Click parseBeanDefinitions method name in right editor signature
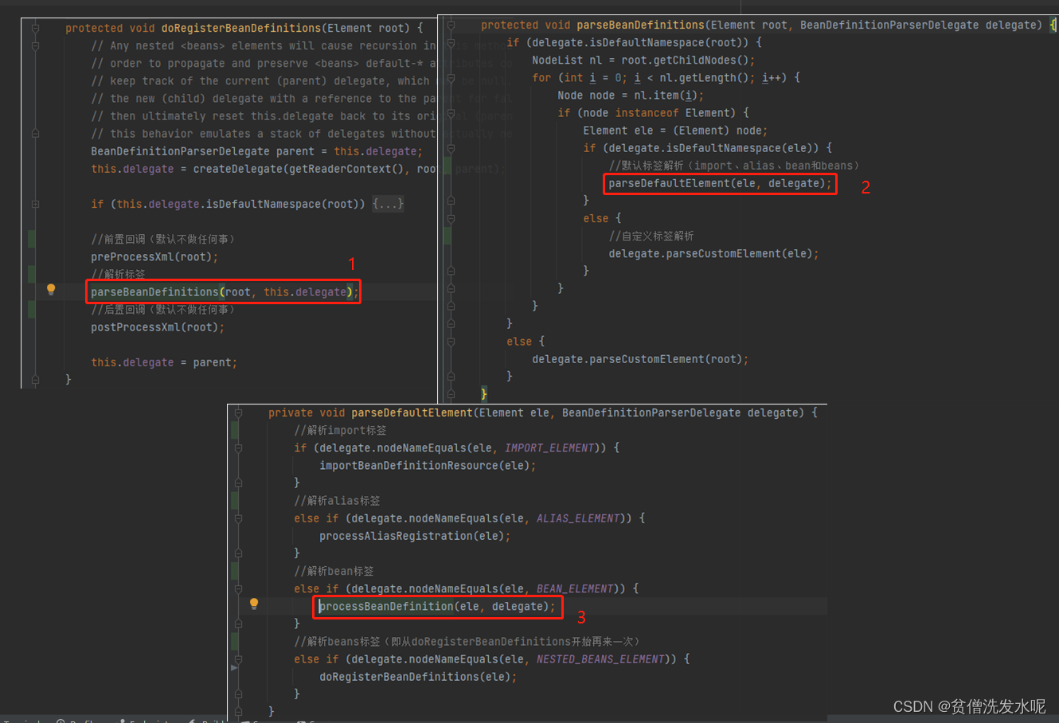Image resolution: width=1059 pixels, height=723 pixels. tap(641, 25)
